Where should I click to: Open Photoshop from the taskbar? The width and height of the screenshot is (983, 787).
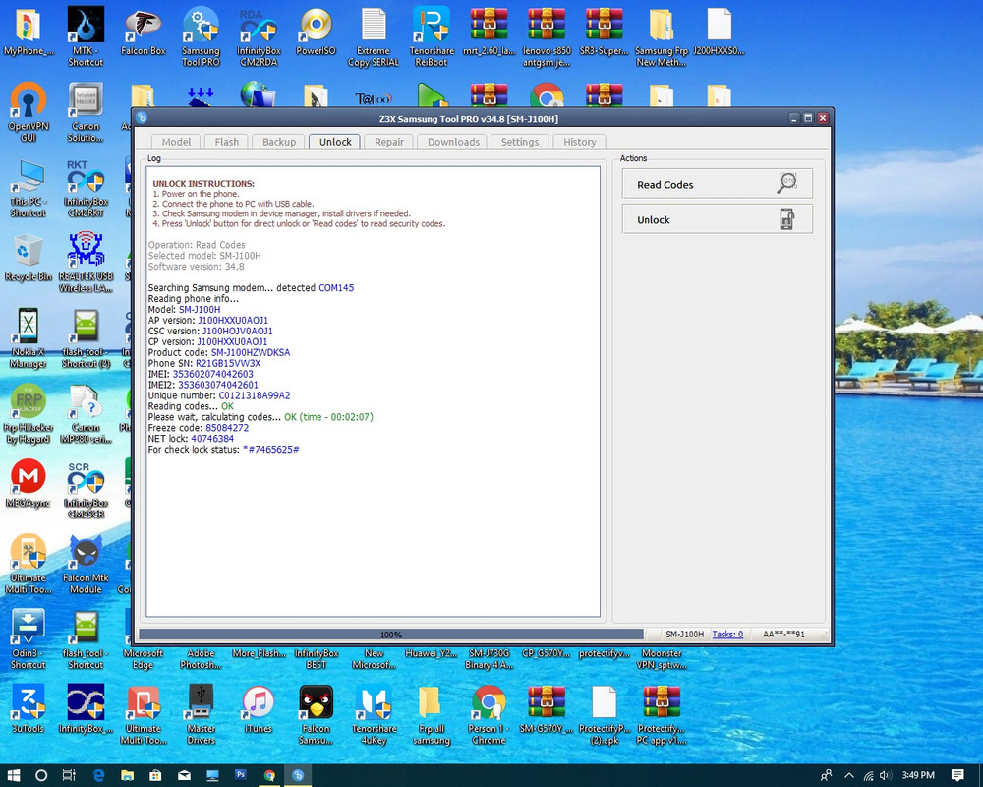pos(241,775)
